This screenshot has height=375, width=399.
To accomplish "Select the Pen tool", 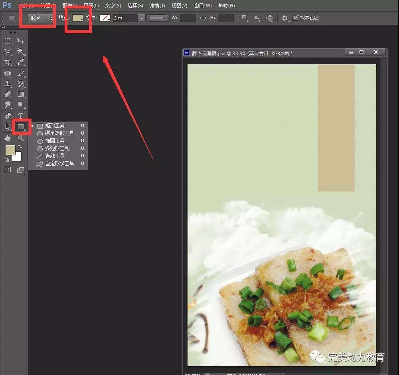I will pos(8,116).
